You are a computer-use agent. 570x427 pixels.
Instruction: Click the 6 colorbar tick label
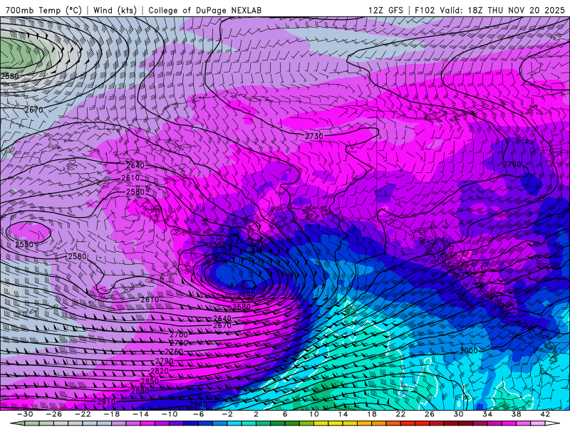coord(285,414)
